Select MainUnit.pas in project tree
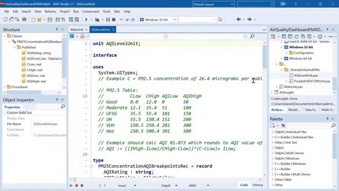Viewport: 339px width, 191px height. [293, 86]
